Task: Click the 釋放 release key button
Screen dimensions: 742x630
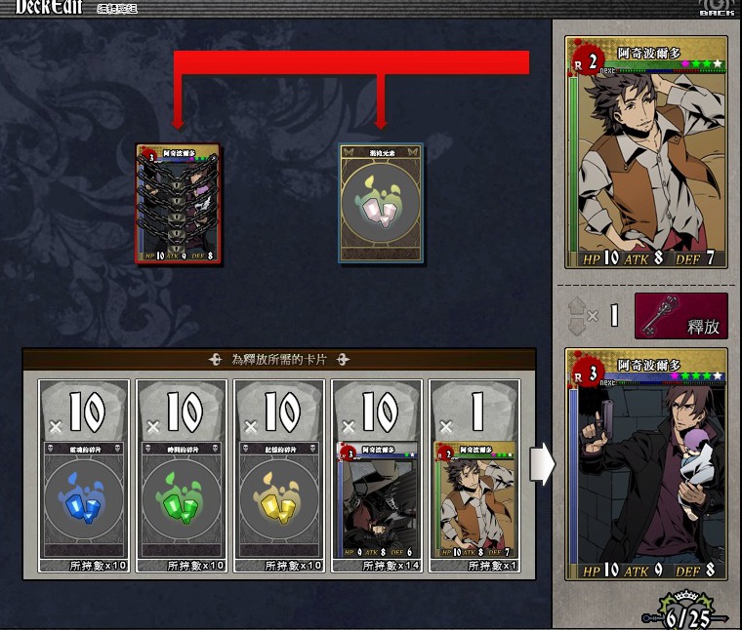Action: point(680,316)
